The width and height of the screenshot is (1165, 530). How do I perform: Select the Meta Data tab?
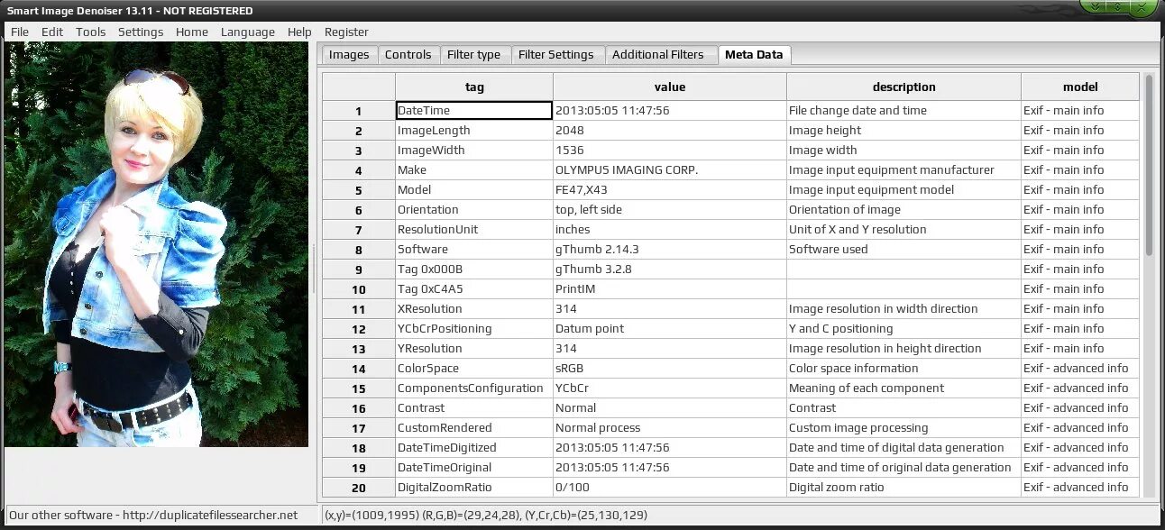point(754,55)
